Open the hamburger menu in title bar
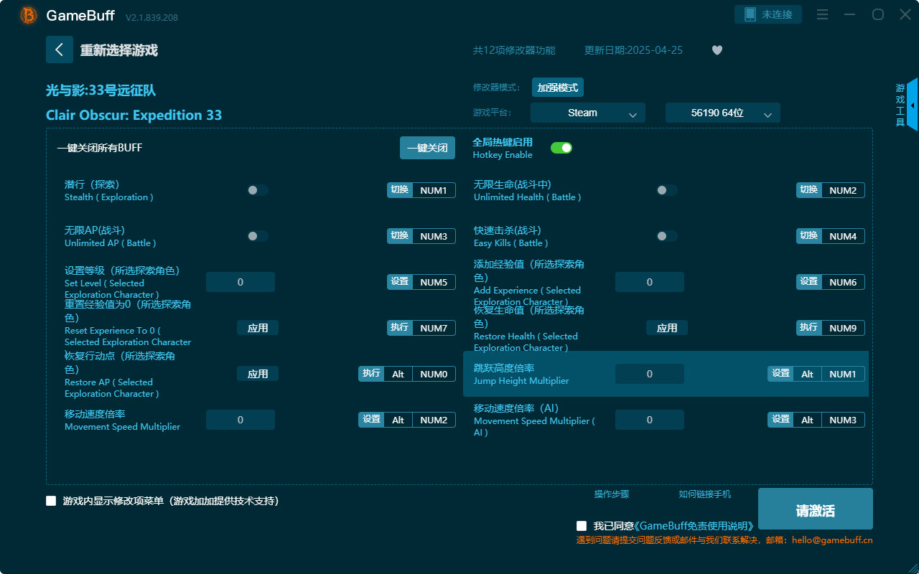Image resolution: width=919 pixels, height=574 pixels. coord(823,14)
